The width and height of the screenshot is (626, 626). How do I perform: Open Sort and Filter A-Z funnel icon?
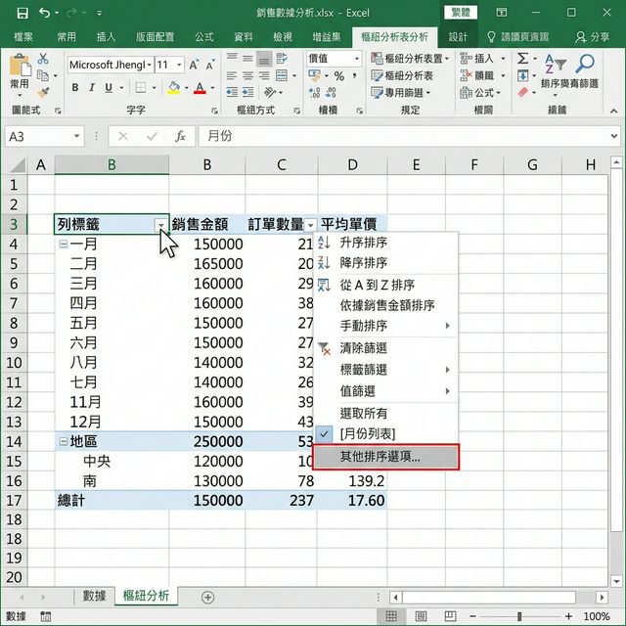pos(556,64)
